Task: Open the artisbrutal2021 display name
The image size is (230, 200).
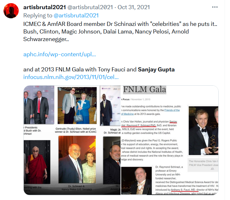Action: pos(44,7)
